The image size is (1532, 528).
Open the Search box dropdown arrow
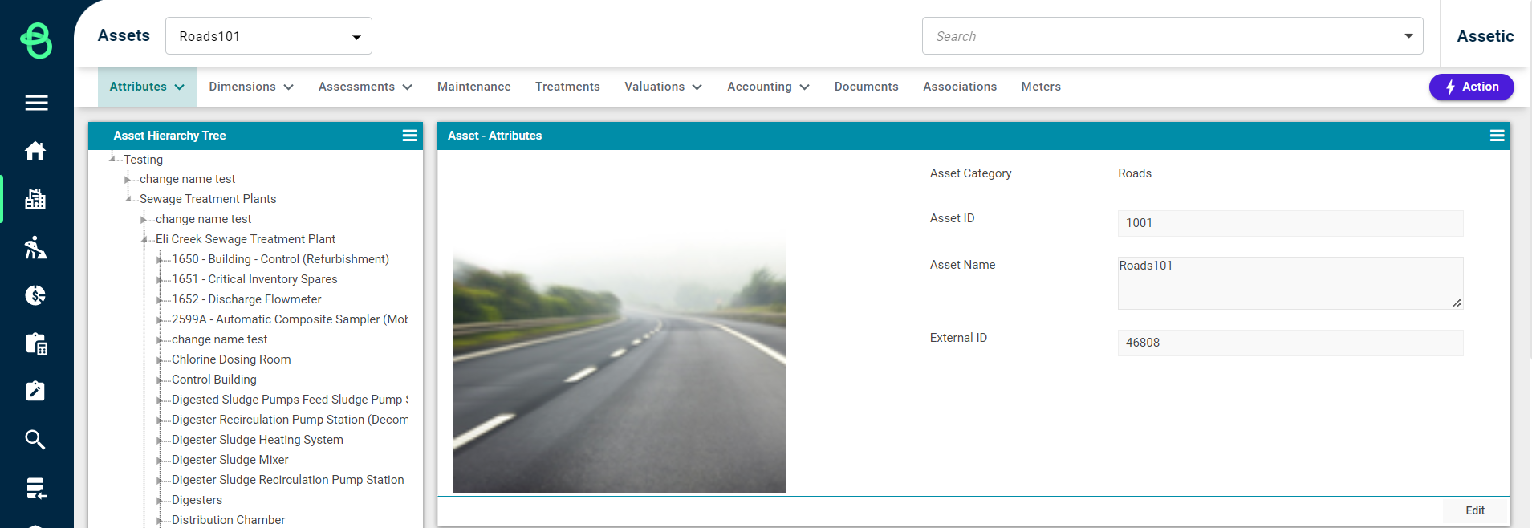(x=1408, y=36)
